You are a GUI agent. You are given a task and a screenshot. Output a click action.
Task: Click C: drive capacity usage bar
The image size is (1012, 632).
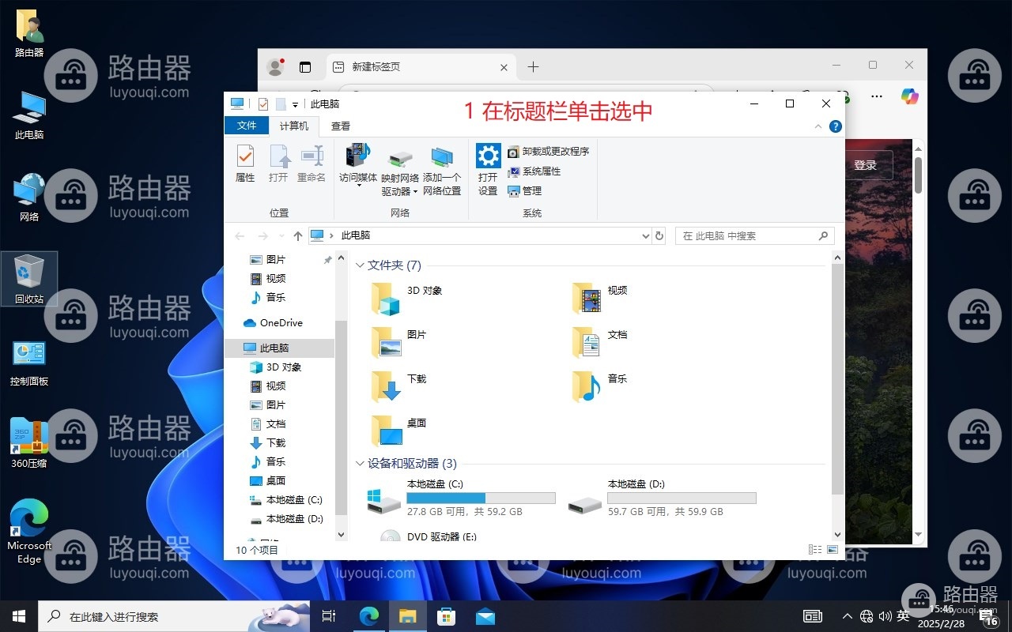481,498
